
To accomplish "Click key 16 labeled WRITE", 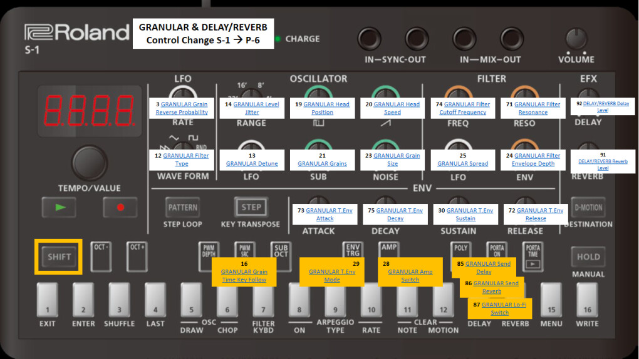I will click(x=587, y=300).
